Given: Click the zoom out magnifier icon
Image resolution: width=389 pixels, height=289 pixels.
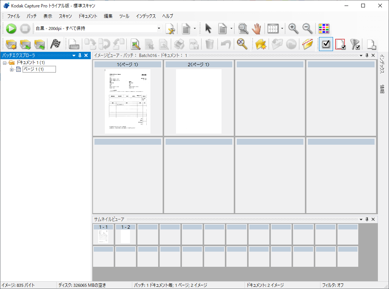Looking at the screenshot, I should click(x=307, y=28).
